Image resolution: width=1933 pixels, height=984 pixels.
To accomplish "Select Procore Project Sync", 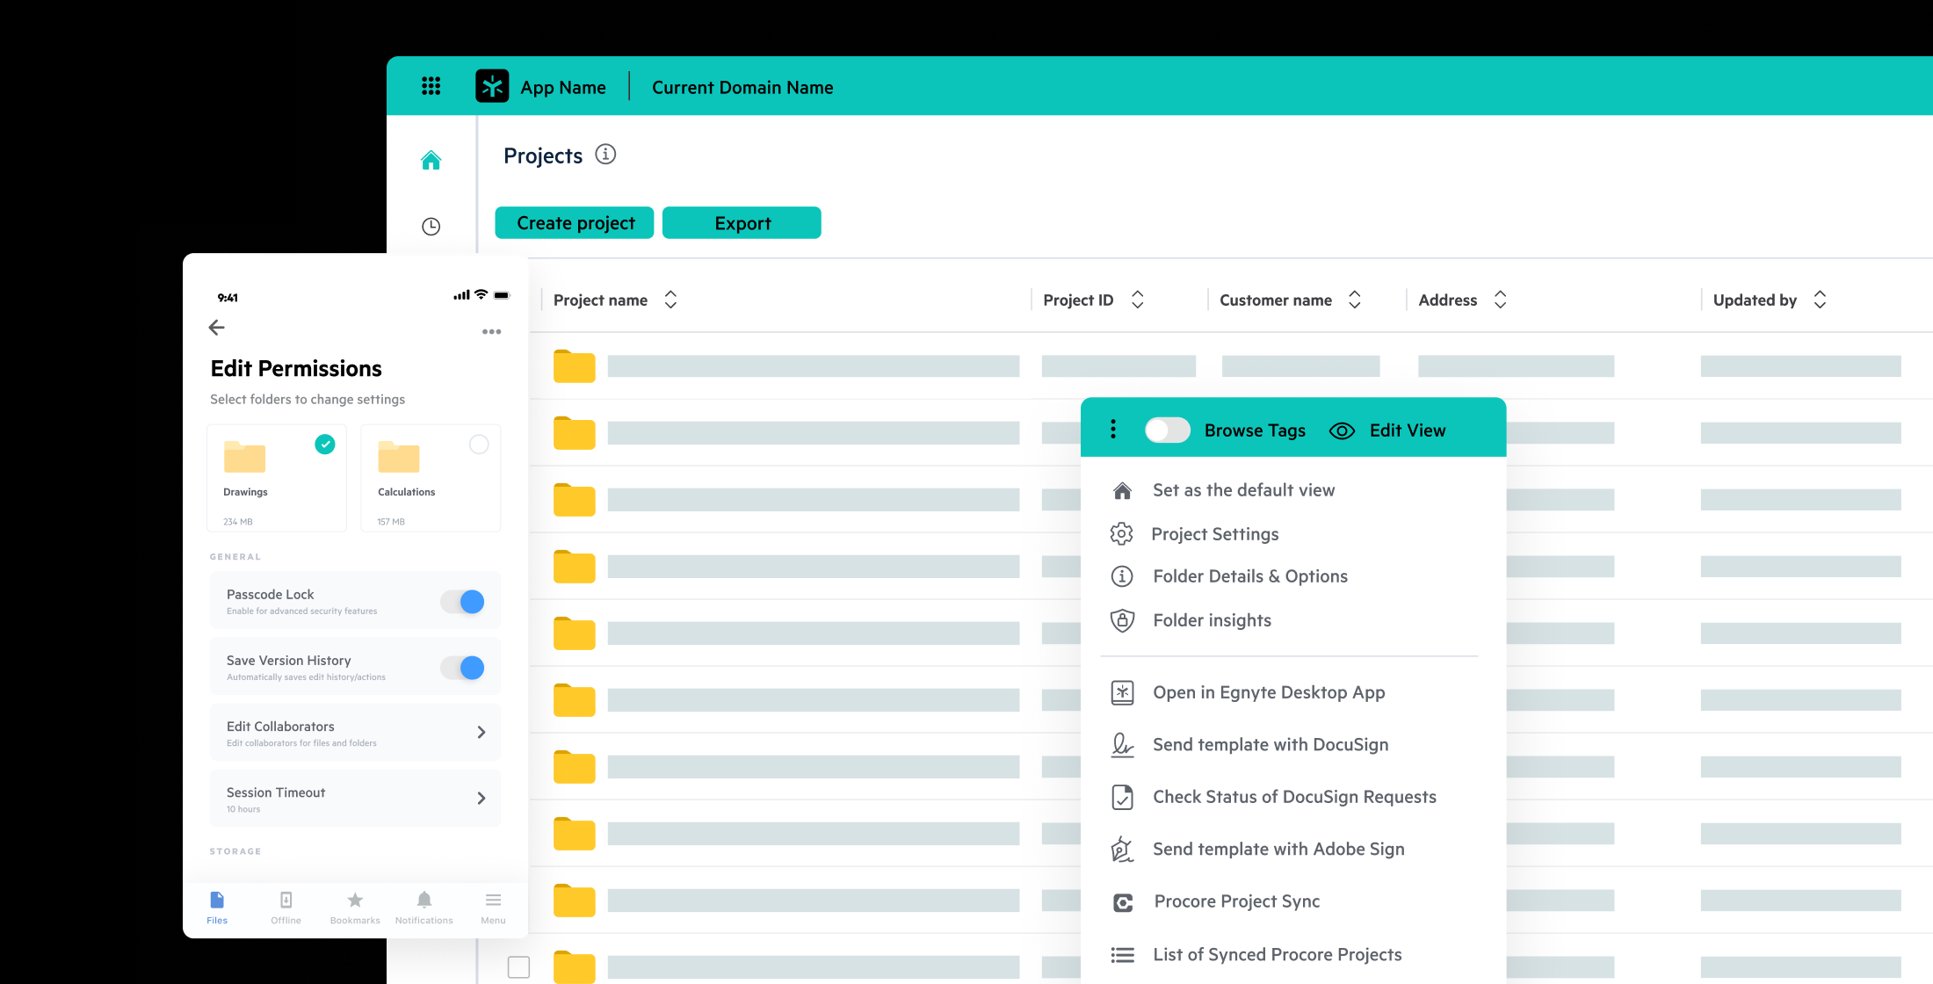I will coord(1237,901).
